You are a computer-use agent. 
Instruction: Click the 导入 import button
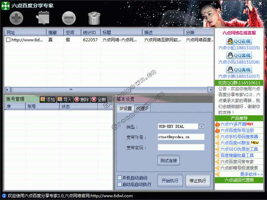[x=65, y=100]
